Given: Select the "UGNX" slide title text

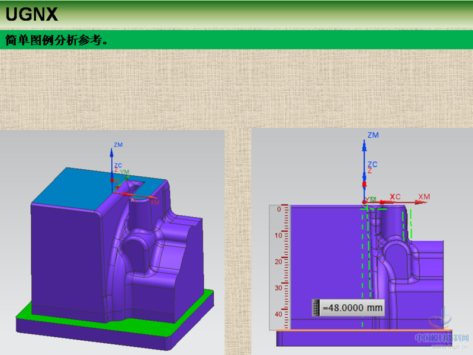Looking at the screenshot, I should pyautogui.click(x=31, y=14).
